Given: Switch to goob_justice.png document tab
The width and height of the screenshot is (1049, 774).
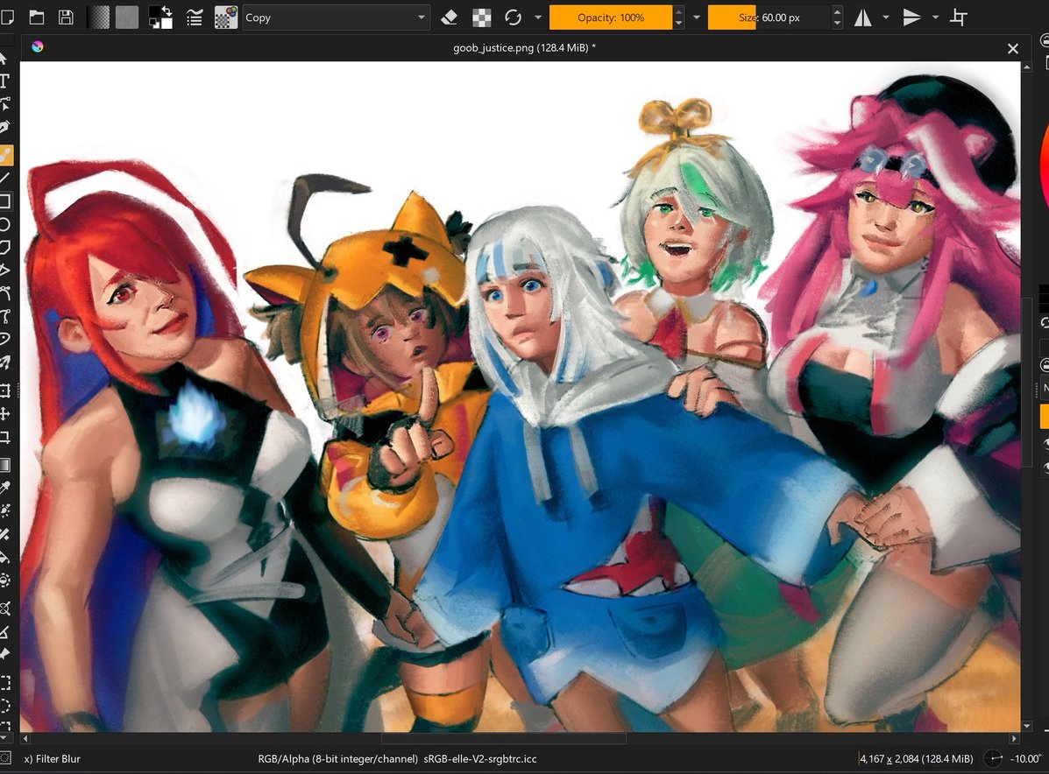Looking at the screenshot, I should point(524,47).
